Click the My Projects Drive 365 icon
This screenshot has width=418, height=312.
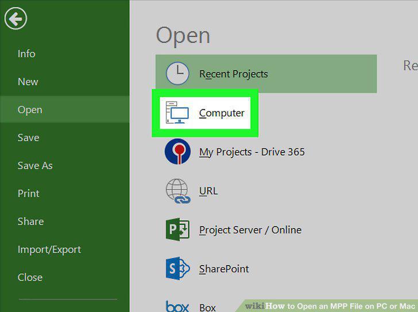point(177,151)
